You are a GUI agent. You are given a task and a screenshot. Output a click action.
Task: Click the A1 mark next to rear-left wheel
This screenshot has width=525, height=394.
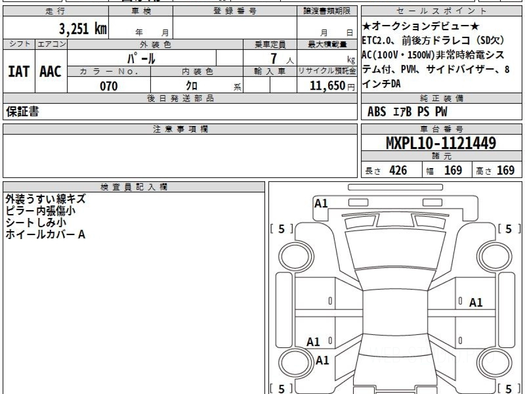(322, 360)
